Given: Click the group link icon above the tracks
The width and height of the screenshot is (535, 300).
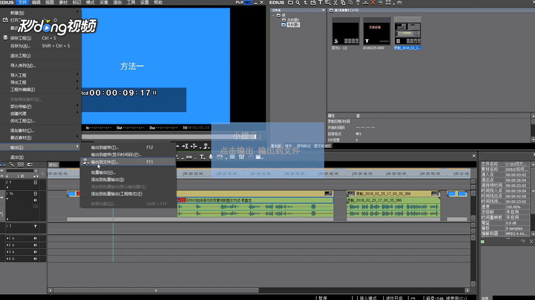Looking at the screenshot, I should 20,164.
